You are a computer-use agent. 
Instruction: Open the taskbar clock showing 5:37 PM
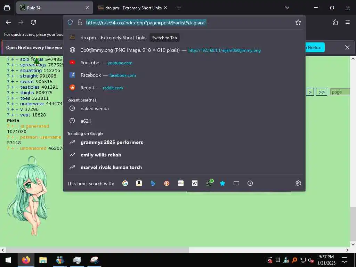[x=326, y=260]
